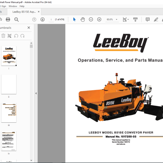Go to next page arrow
Screen dimensions: 163x163
(43, 20)
